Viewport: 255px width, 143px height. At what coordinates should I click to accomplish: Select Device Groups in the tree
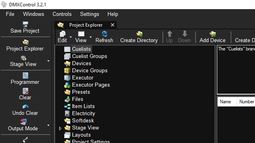[90, 71]
